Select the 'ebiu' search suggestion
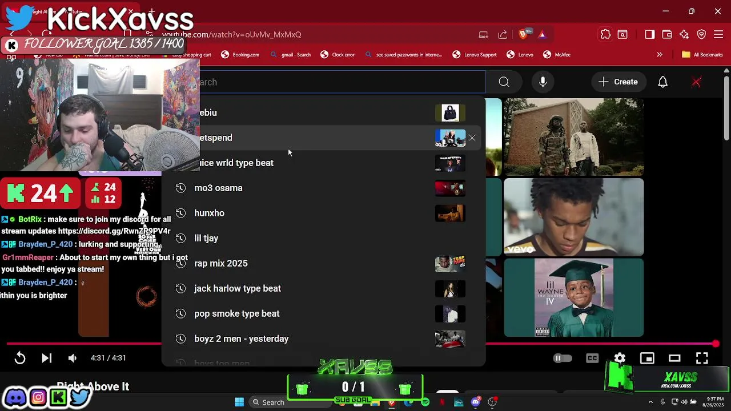731x411 pixels. click(323, 112)
